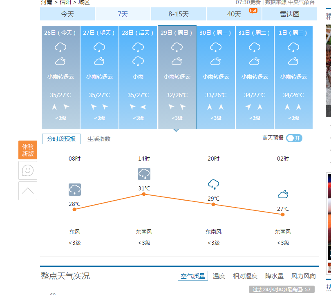This screenshot has height=295, width=331.
Task: Switch to the 今天 tab
Action: [67, 14]
